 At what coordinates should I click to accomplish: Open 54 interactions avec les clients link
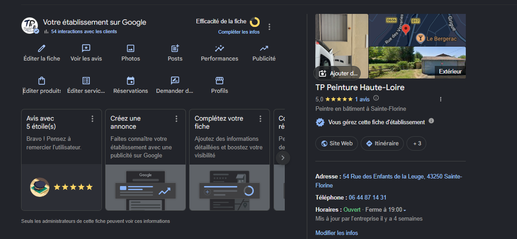pyautogui.click(x=84, y=31)
